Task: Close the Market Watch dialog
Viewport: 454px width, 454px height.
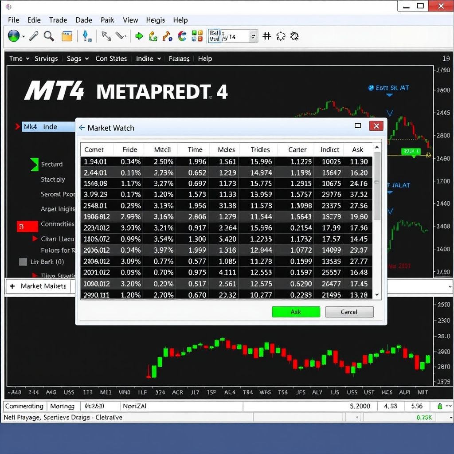Action: 376,126
